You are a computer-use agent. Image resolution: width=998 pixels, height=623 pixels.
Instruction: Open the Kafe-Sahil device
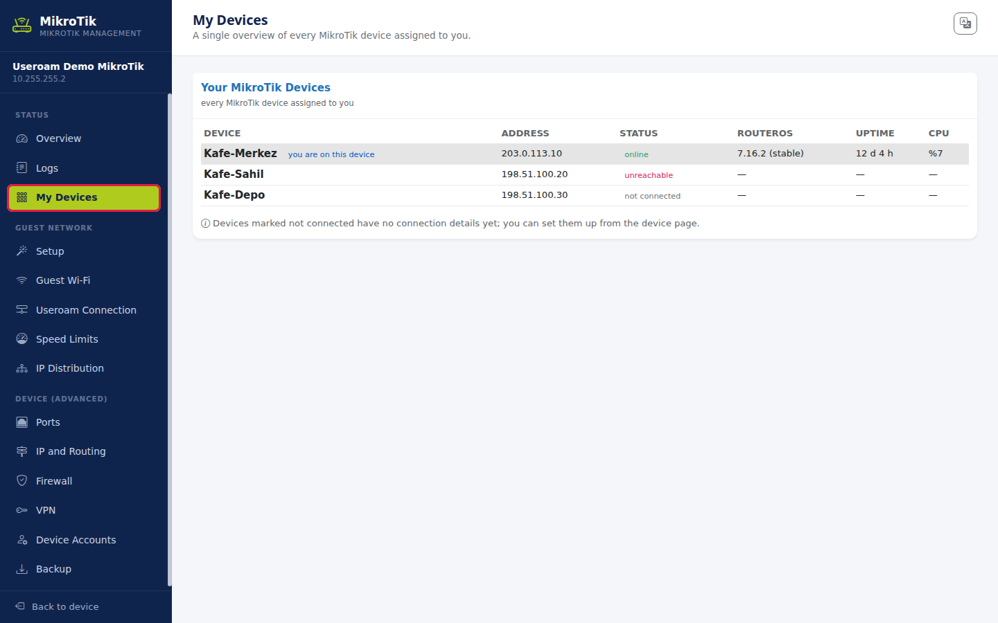tap(234, 174)
